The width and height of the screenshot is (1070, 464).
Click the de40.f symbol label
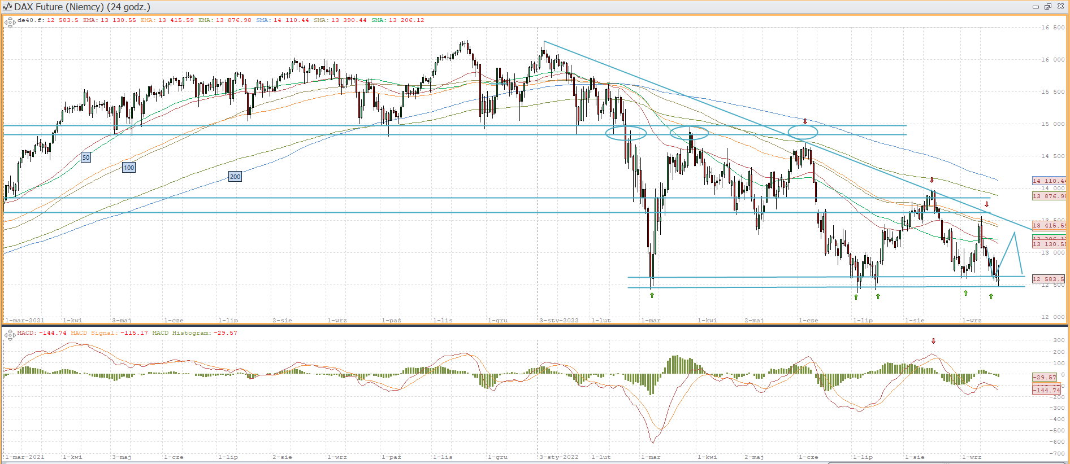(x=31, y=20)
